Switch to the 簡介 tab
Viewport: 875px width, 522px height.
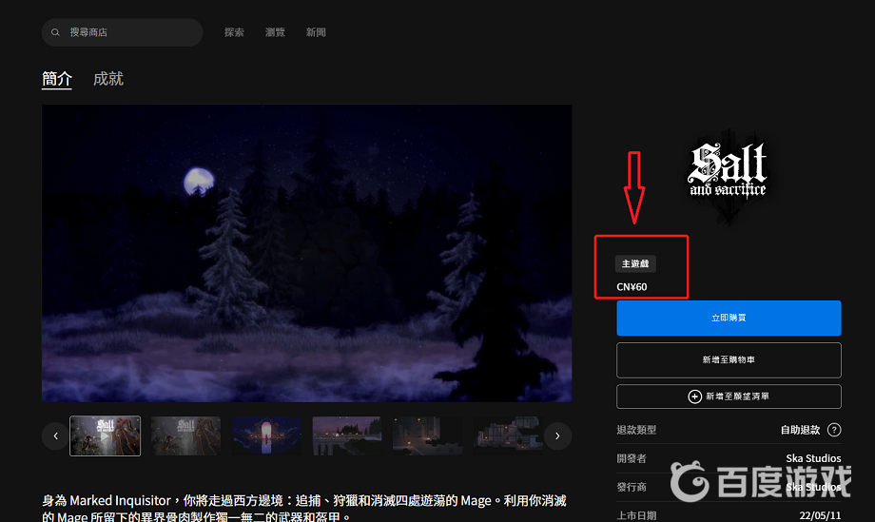tap(57, 79)
